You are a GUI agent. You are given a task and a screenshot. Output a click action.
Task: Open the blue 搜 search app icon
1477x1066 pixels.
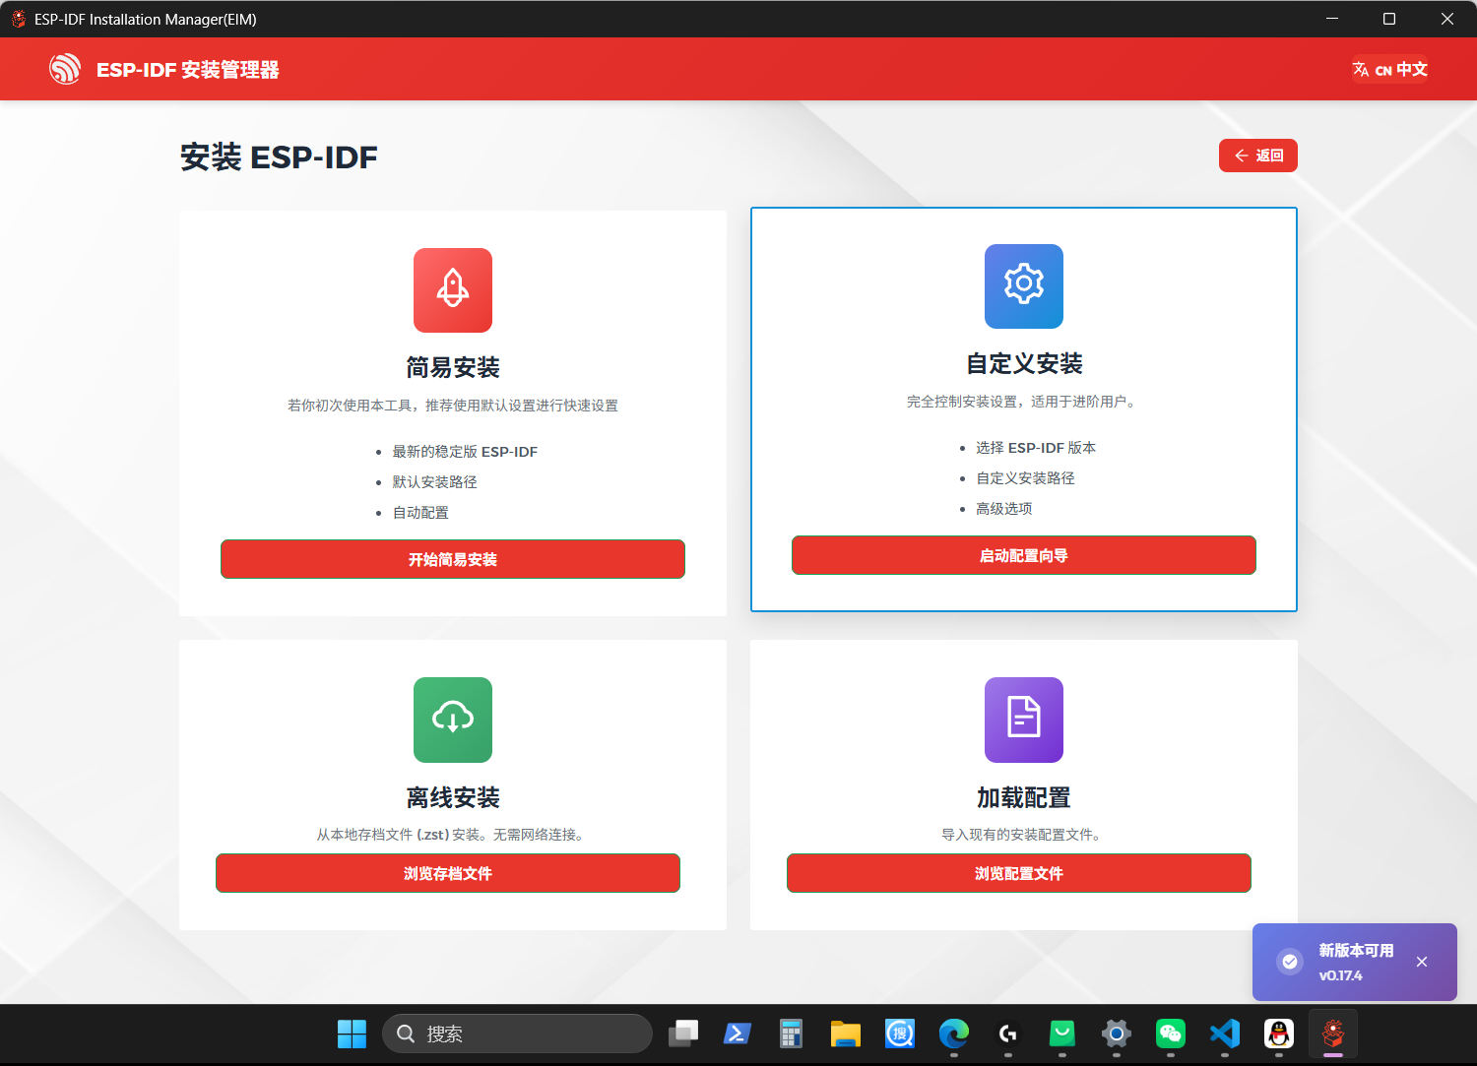(900, 1034)
